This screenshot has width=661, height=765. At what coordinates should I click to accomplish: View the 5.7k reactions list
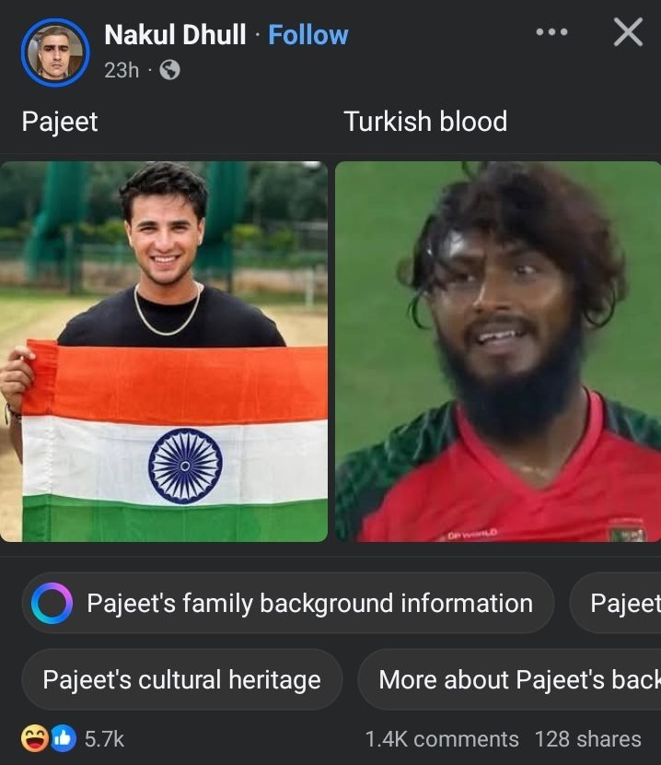point(104,739)
